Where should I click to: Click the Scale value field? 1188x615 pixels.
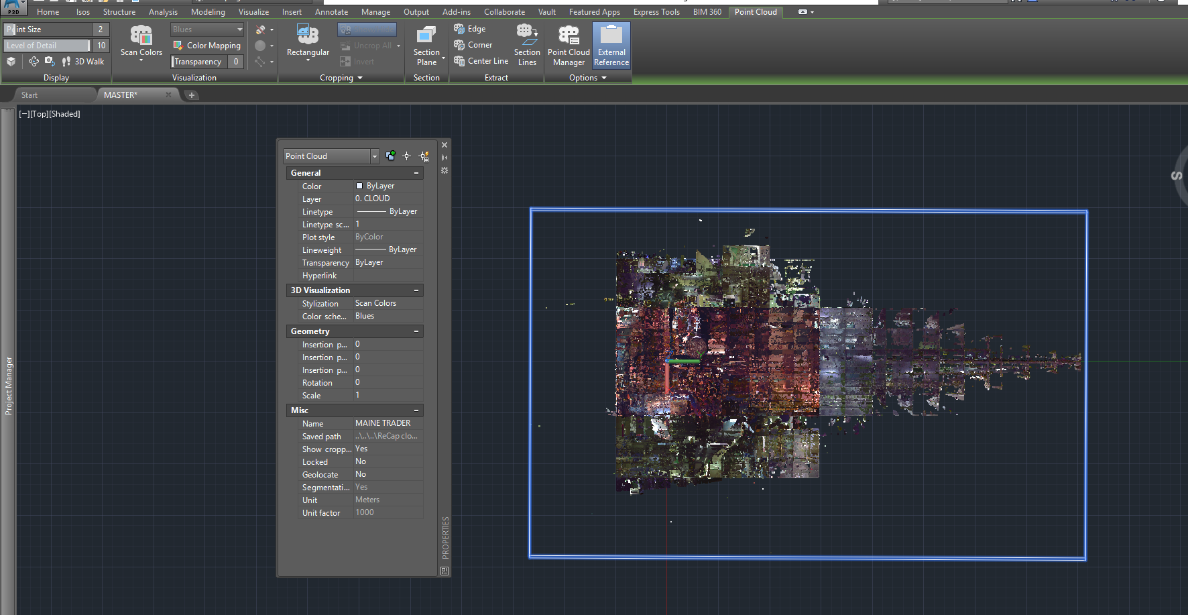(388, 395)
